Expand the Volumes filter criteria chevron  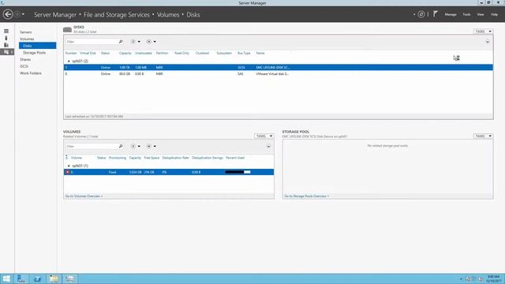(x=268, y=147)
